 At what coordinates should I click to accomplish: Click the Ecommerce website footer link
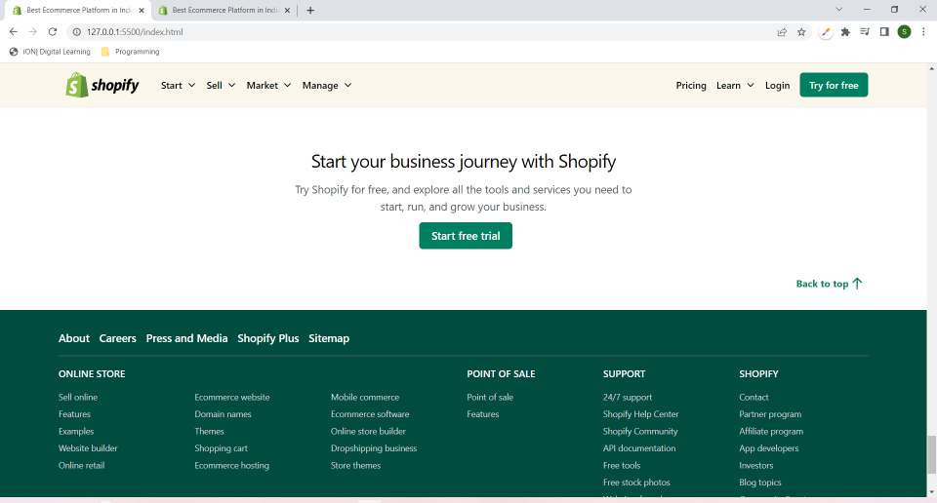coord(232,397)
